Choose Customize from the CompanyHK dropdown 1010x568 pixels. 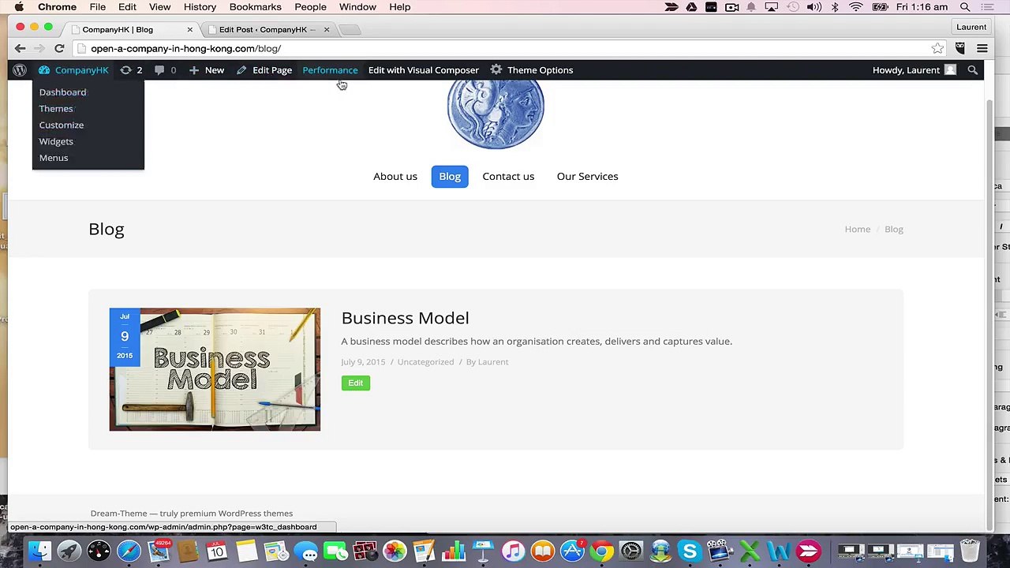click(x=62, y=125)
